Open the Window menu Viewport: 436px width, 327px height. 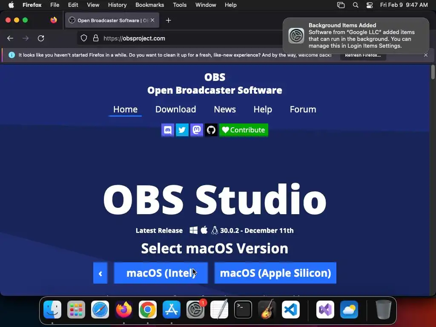(206, 5)
